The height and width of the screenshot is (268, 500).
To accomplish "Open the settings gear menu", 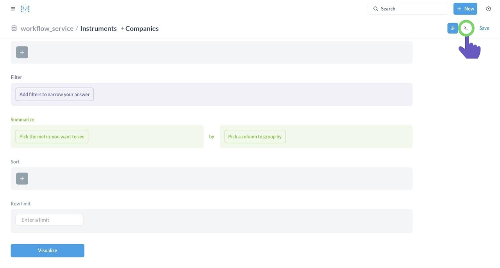I will pos(488,9).
